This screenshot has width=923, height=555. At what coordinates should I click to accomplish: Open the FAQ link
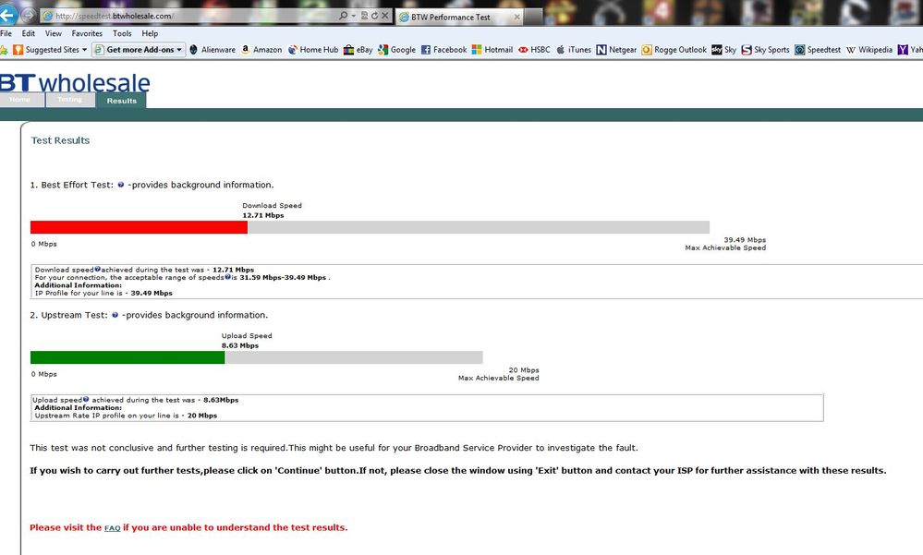pos(113,528)
